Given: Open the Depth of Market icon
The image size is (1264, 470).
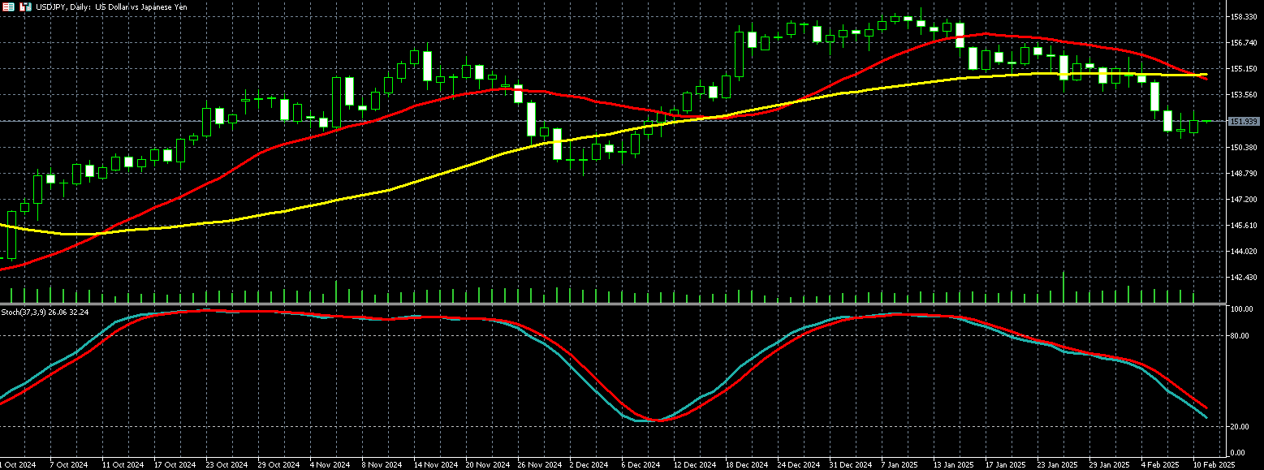Looking at the screenshot, I should click(25, 6).
